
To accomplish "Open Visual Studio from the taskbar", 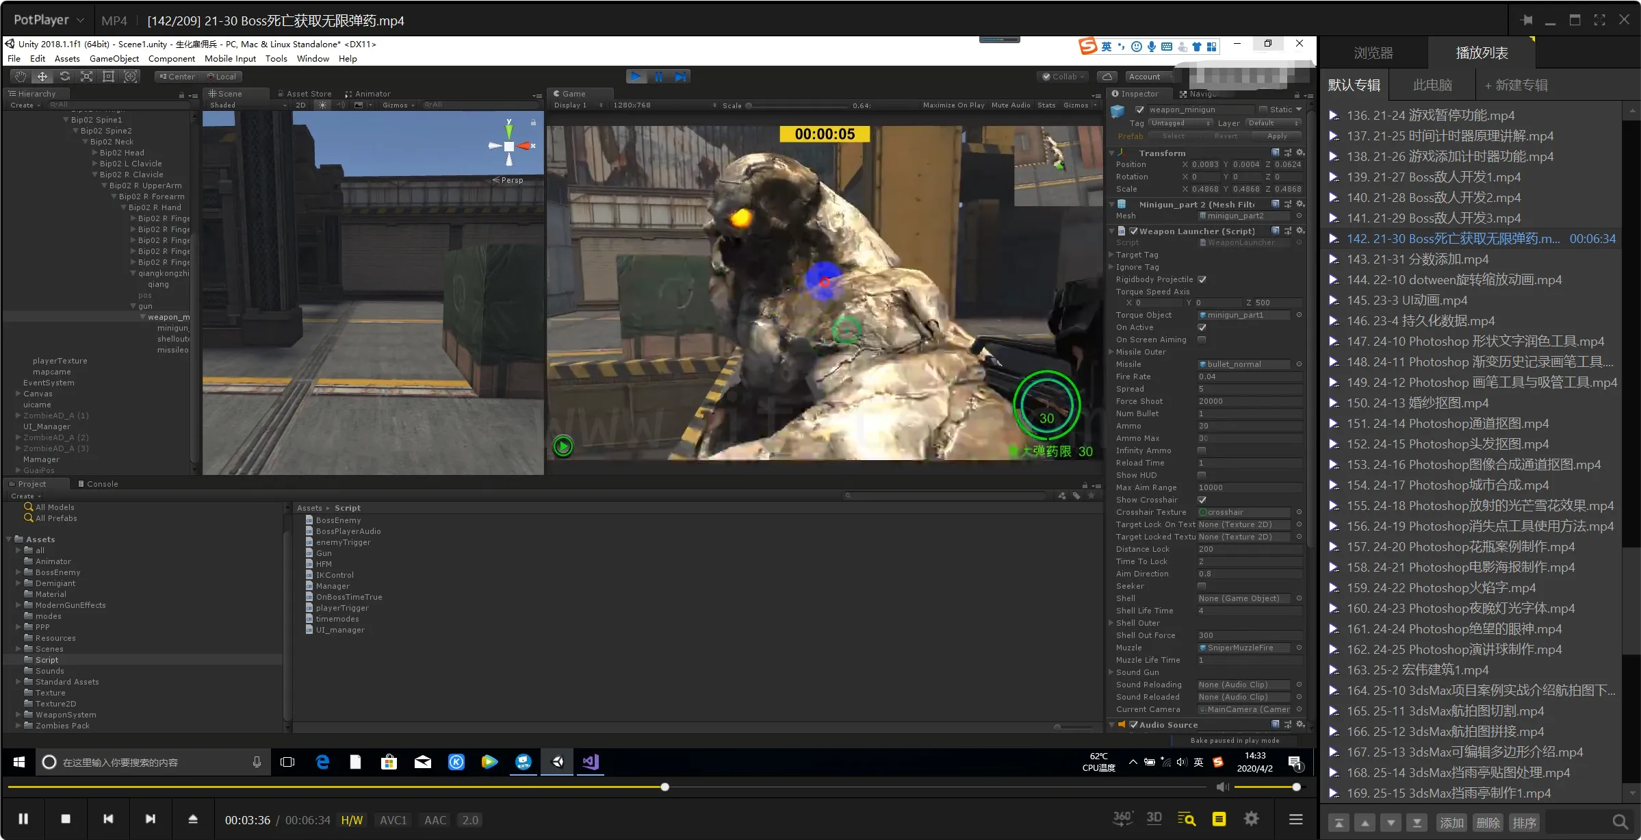I will (591, 762).
